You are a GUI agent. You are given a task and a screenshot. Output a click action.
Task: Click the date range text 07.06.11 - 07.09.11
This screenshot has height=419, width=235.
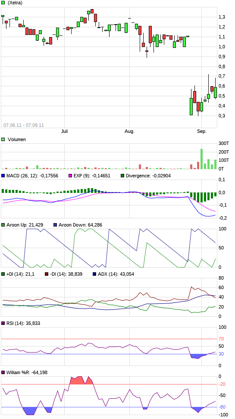point(24,125)
